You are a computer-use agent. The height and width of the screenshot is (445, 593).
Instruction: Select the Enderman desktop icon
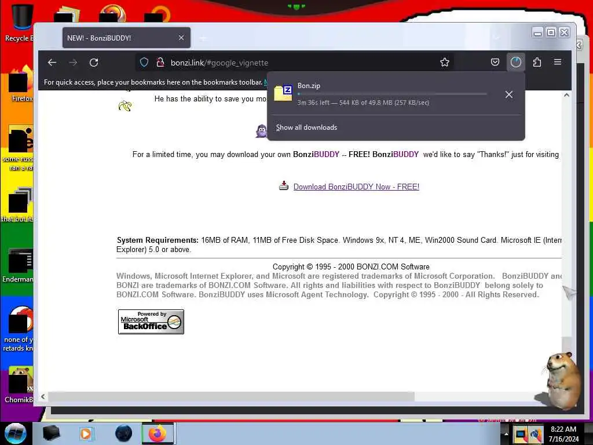click(18, 265)
